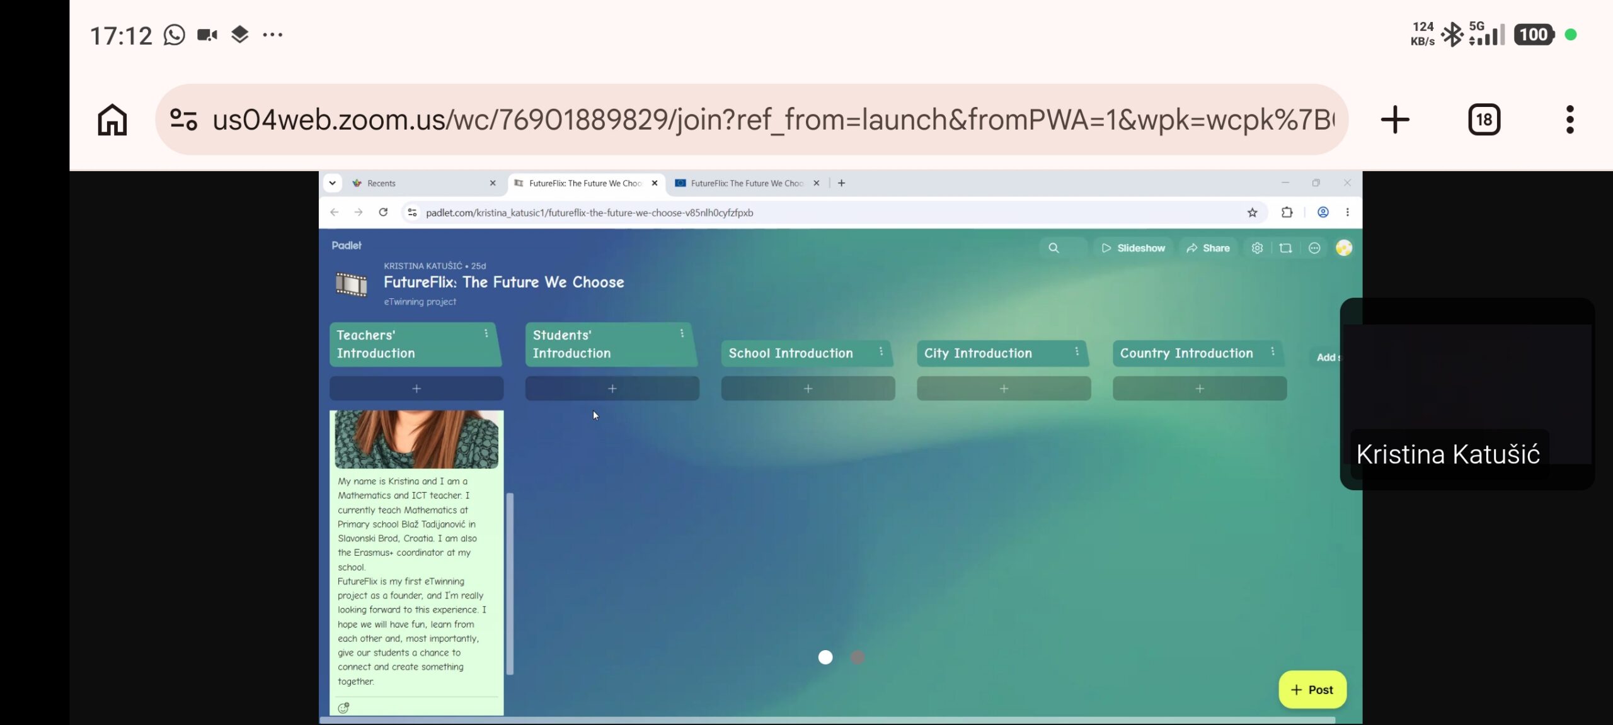Bookmark page with the star icon
The height and width of the screenshot is (725, 1613).
[x=1253, y=213]
